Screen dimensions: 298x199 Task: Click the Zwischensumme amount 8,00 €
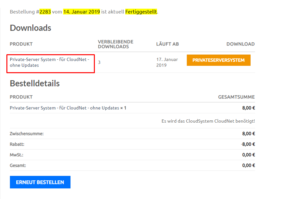pos(249,134)
